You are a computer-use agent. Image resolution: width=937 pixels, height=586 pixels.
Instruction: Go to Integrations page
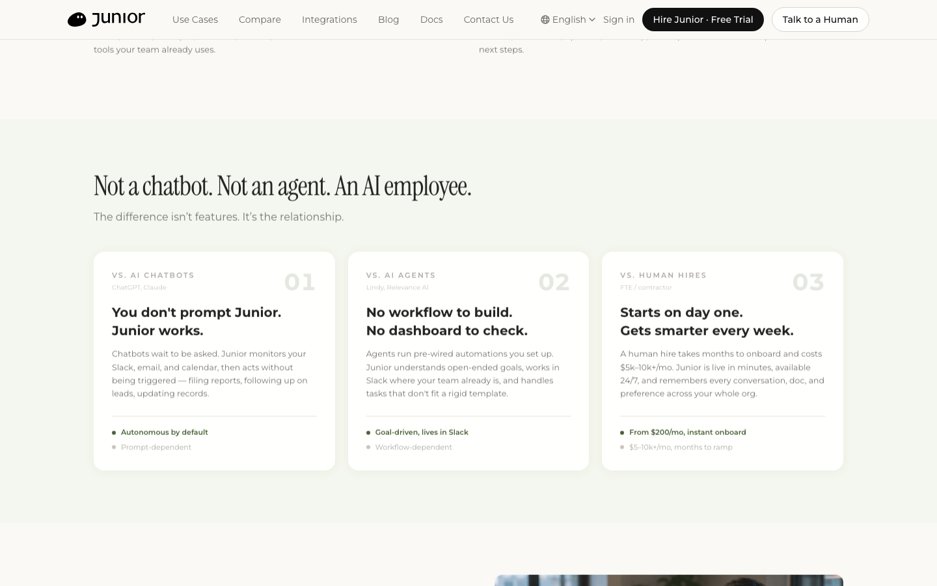coord(329,20)
